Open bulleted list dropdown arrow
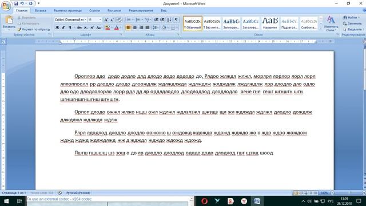 [x=133, y=20]
